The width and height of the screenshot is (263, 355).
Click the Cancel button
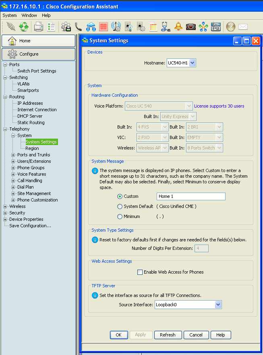click(196, 335)
